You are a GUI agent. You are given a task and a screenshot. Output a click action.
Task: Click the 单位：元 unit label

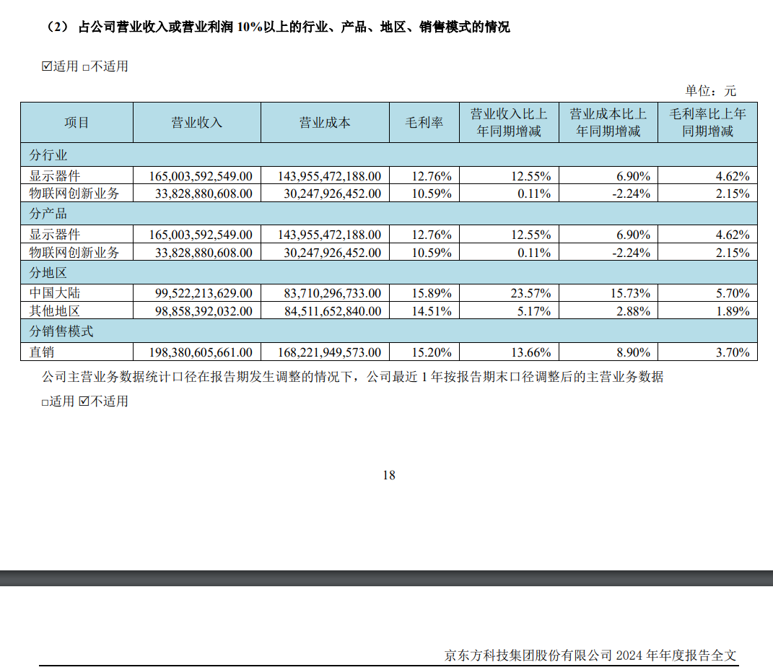[710, 91]
